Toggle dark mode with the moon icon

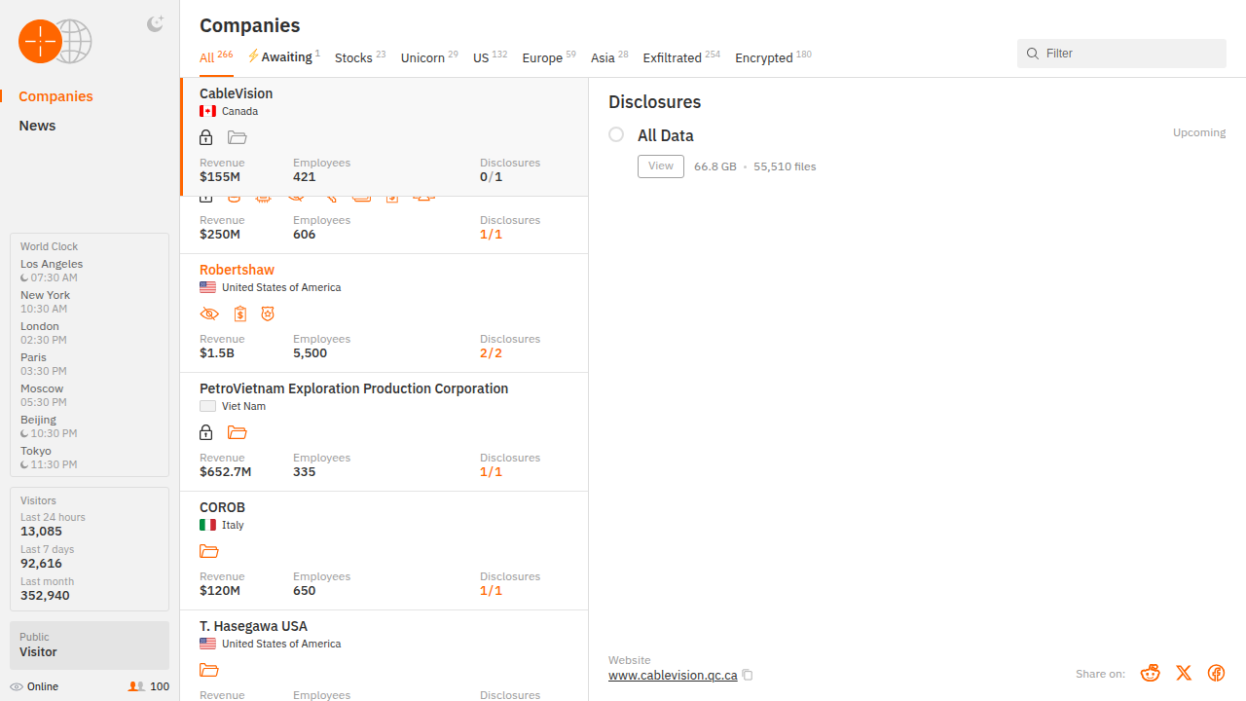(x=155, y=24)
